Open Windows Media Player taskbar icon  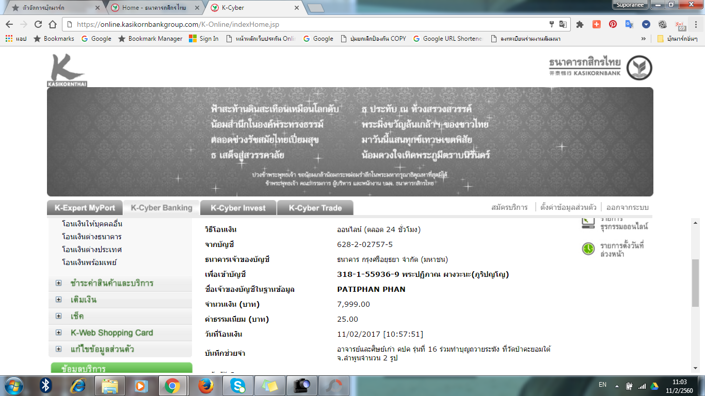click(x=140, y=386)
